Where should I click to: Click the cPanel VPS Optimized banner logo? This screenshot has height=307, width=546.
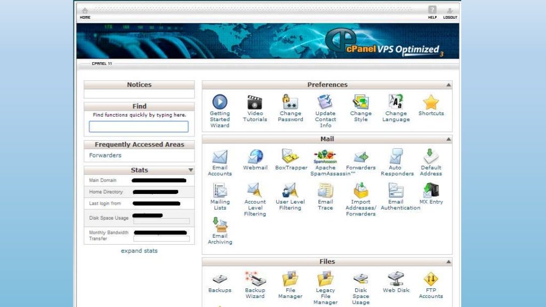pyautogui.click(x=384, y=43)
